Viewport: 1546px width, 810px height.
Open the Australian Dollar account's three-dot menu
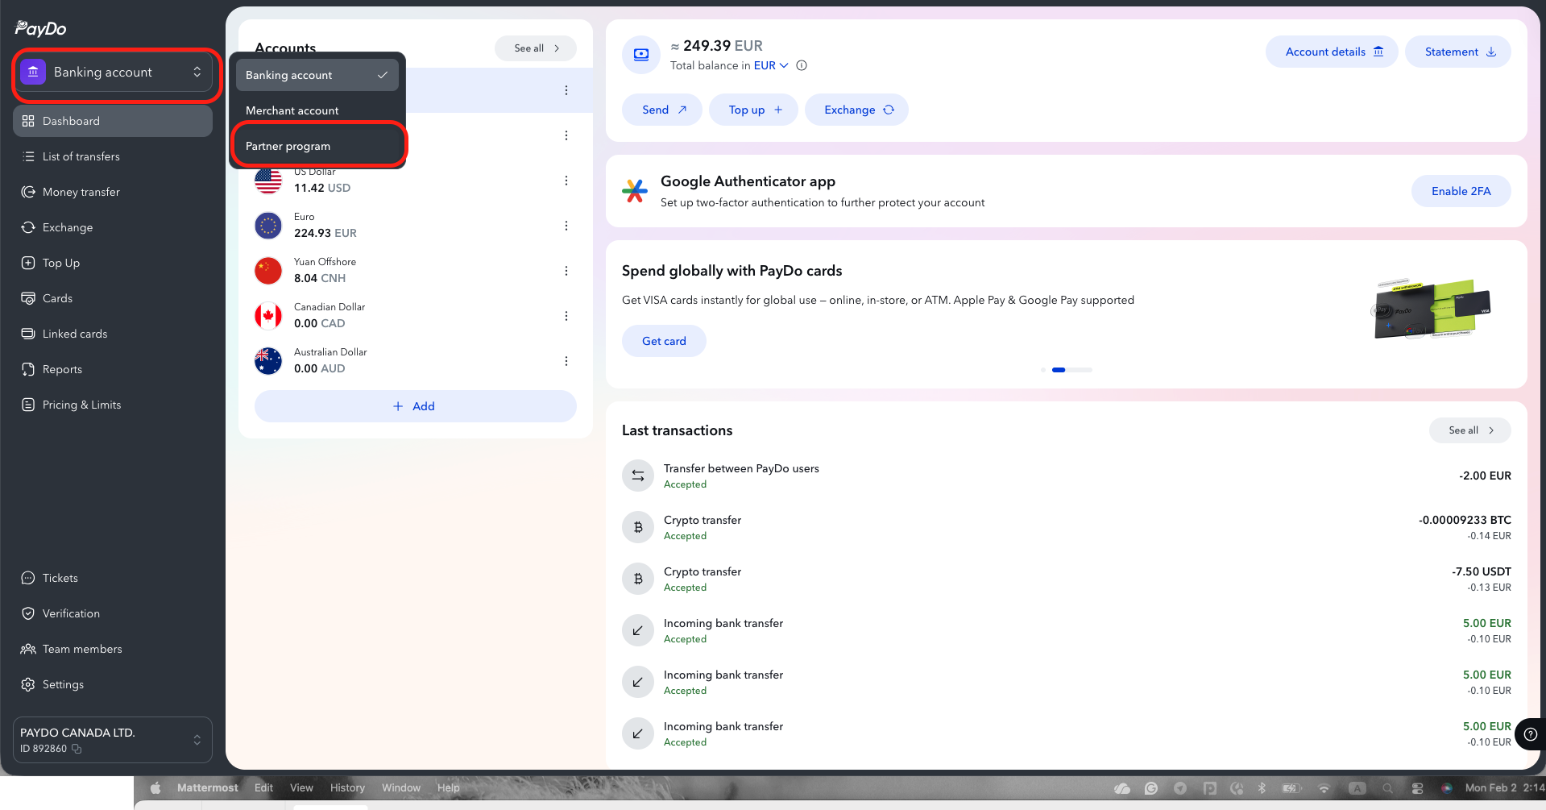point(566,361)
